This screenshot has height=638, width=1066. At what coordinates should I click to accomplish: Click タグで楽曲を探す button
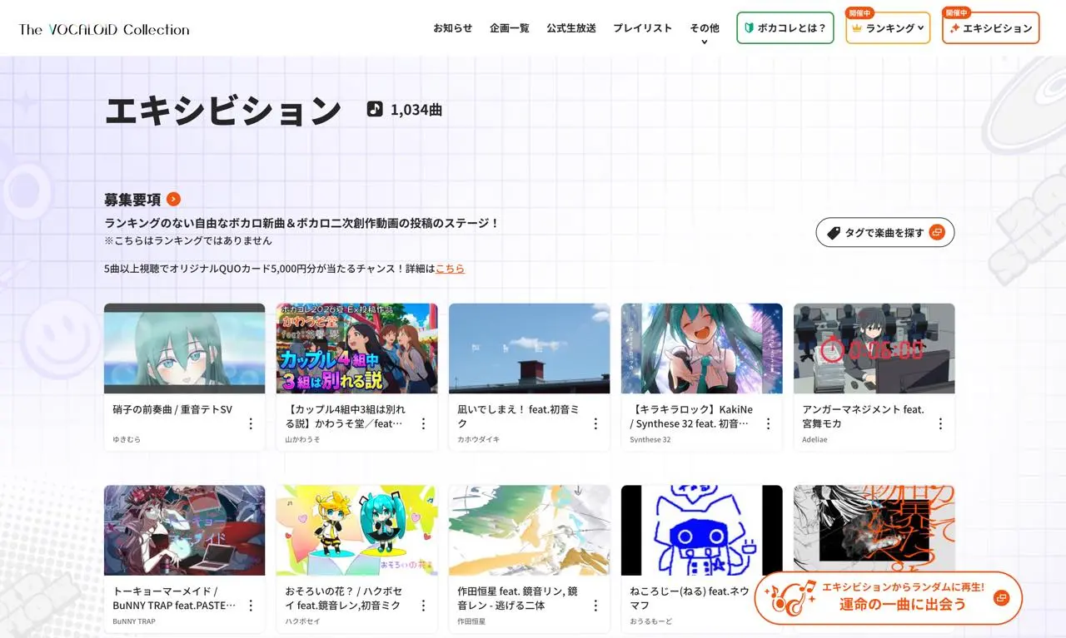coord(885,233)
